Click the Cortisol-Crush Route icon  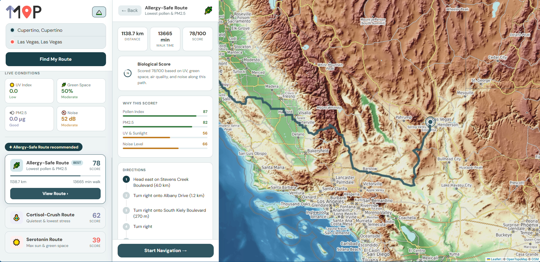tap(16, 218)
